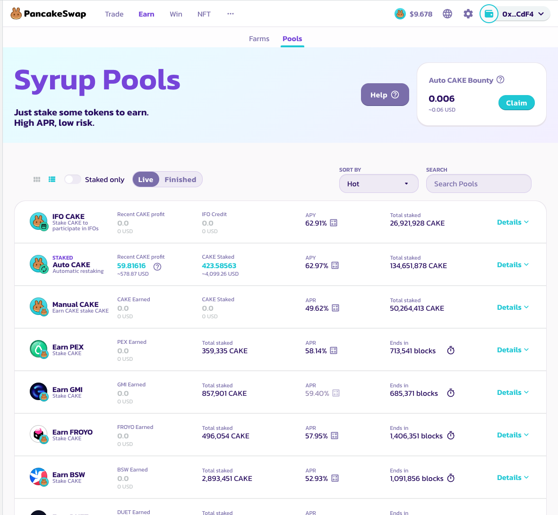Viewport: 558px width, 515px height.
Task: Click the timer icon for Earn PEX
Action: click(451, 350)
